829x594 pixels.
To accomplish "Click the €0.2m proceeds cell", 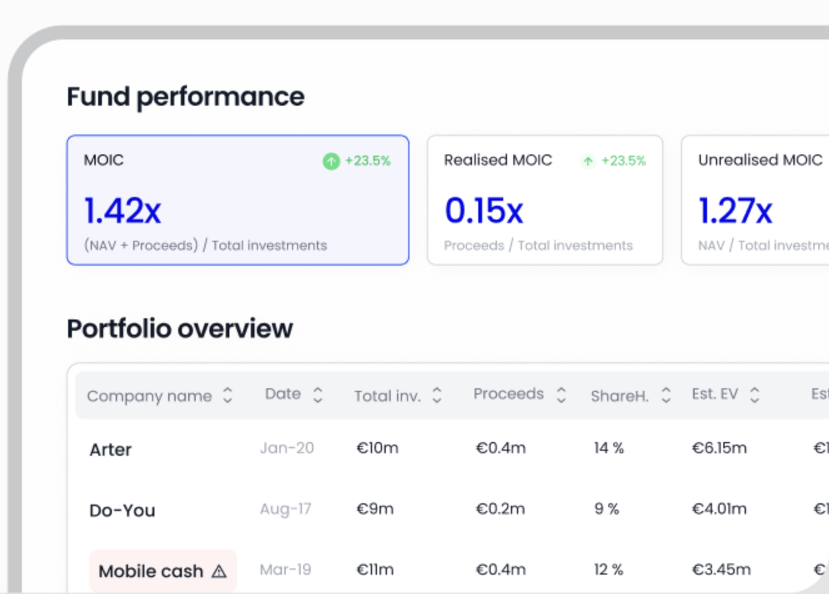I will [x=500, y=509].
